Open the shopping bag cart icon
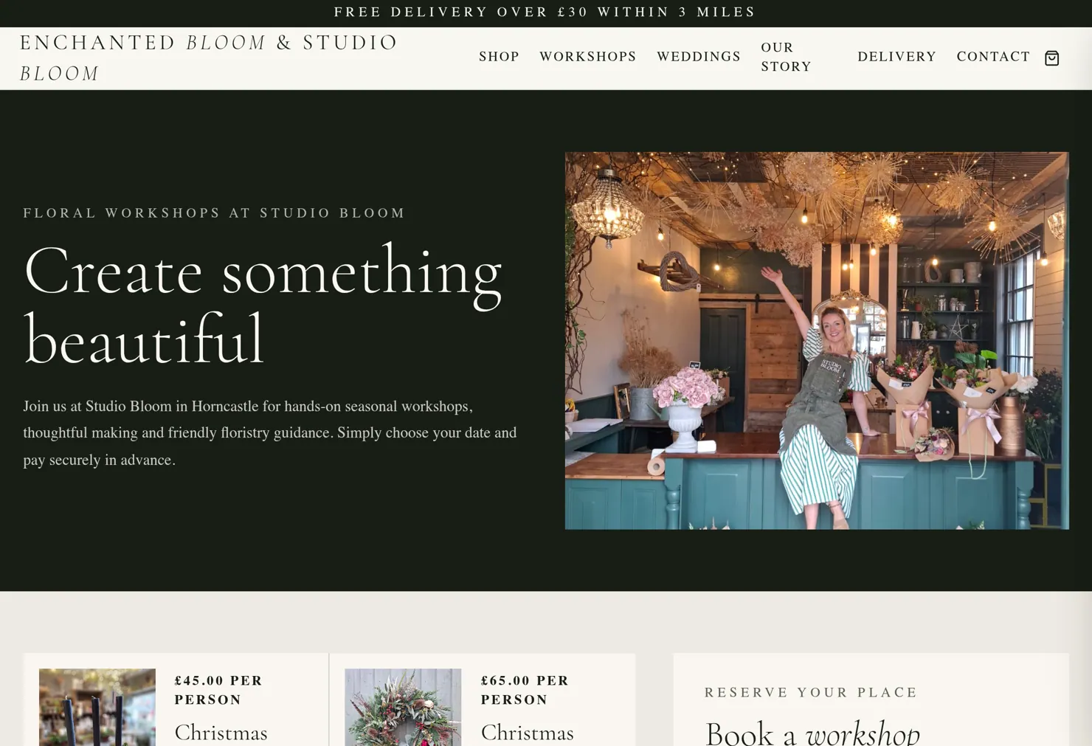 [1051, 58]
